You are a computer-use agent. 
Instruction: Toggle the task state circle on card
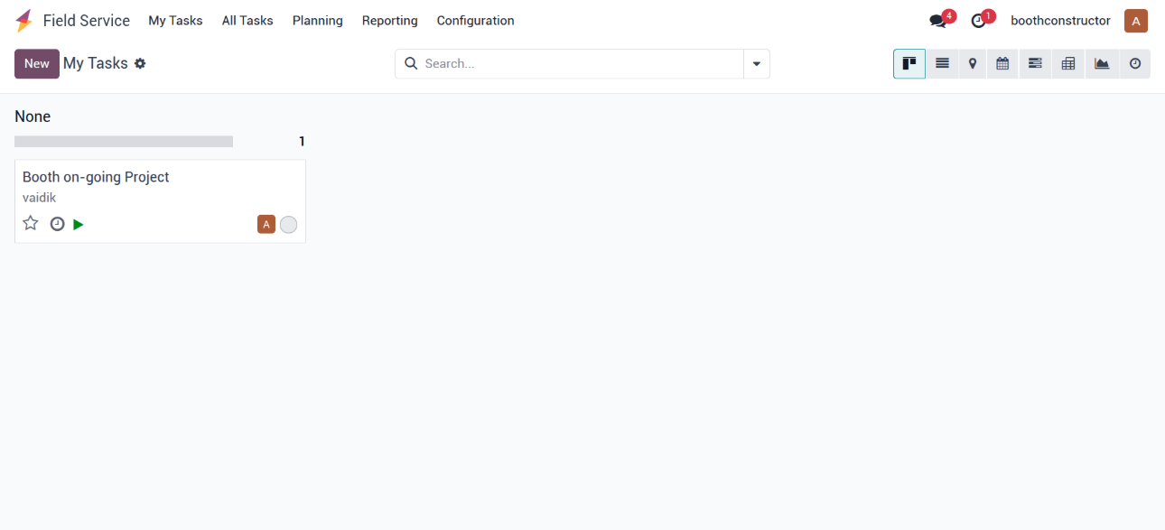(x=288, y=225)
